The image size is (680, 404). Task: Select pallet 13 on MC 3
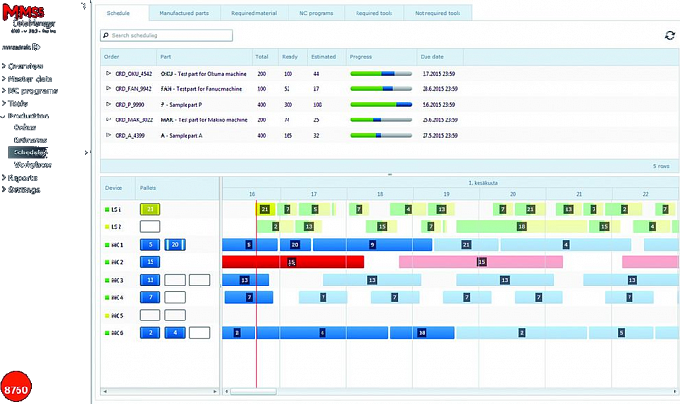[x=150, y=280]
